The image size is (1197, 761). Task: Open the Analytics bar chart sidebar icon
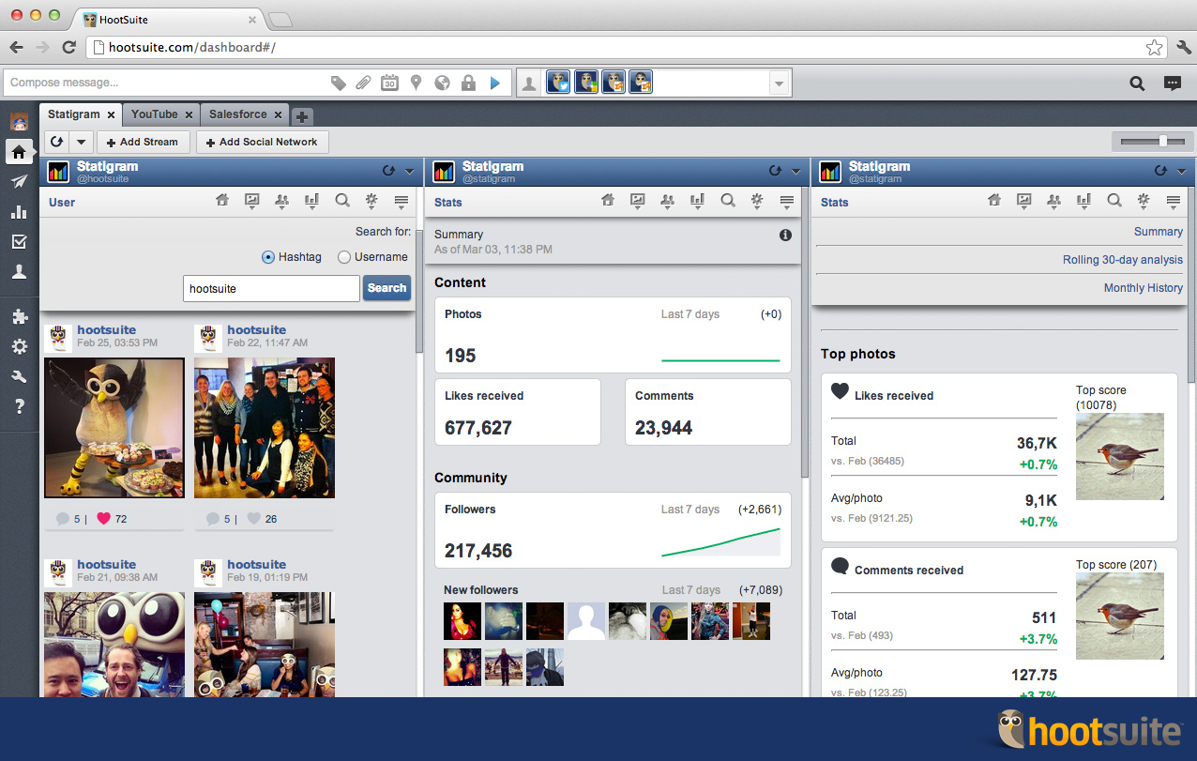click(x=19, y=212)
